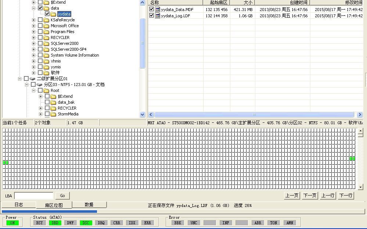
Task: Click the DSC status indicator
Action: (86, 223)
